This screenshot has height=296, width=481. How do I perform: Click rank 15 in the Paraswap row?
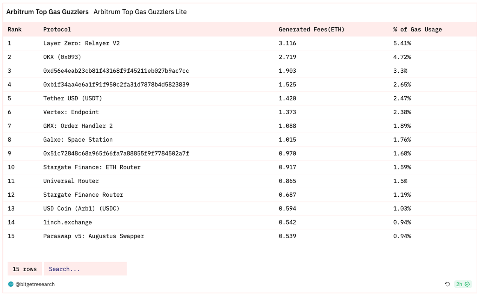(x=11, y=236)
